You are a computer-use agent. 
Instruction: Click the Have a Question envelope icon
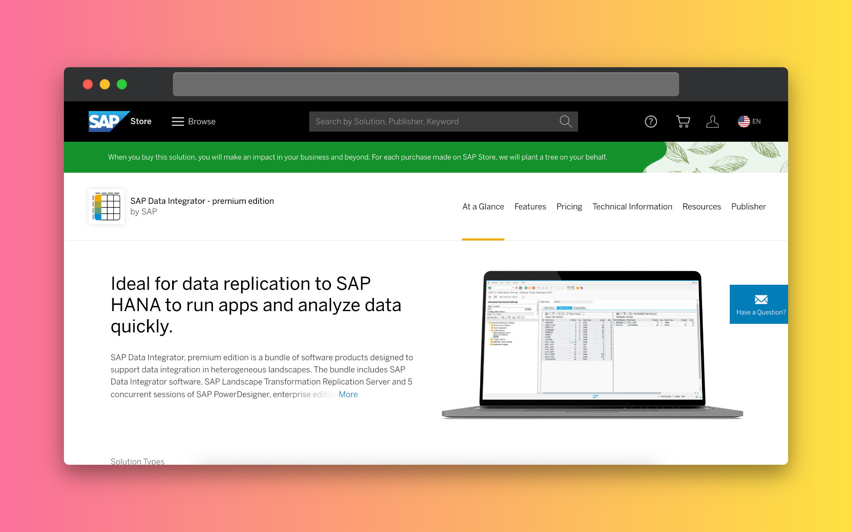(761, 300)
